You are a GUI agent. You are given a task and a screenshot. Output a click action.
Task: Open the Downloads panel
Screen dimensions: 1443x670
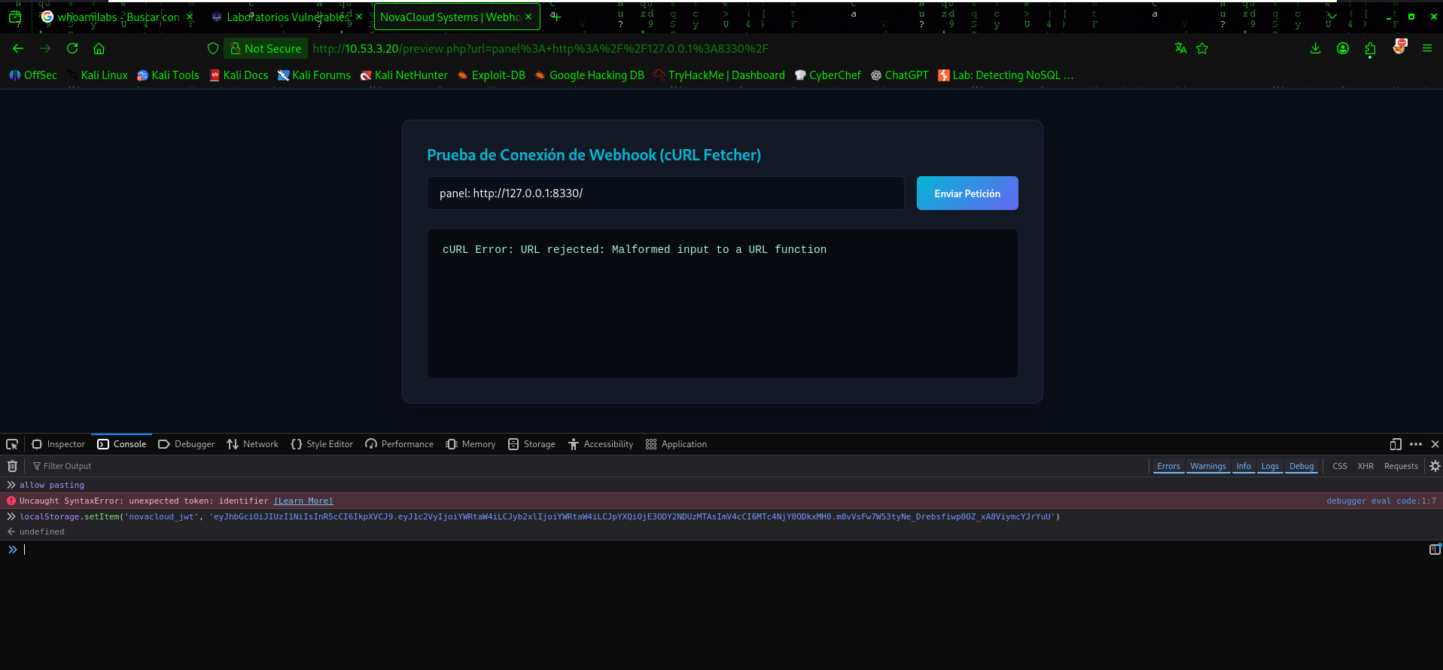[x=1315, y=48]
